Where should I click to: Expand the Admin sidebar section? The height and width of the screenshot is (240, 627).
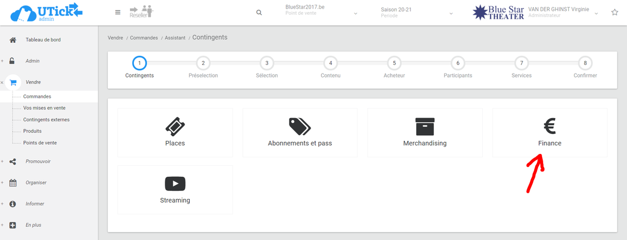[x=32, y=61]
